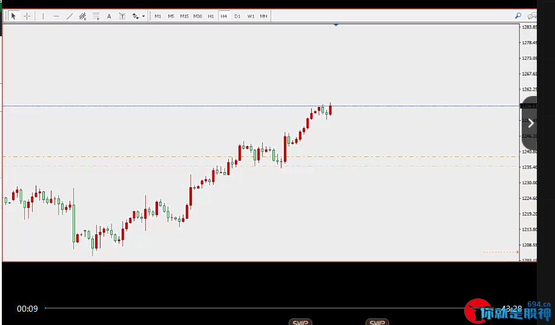
Task: Click the blue horizontal price line
Action: point(261,106)
